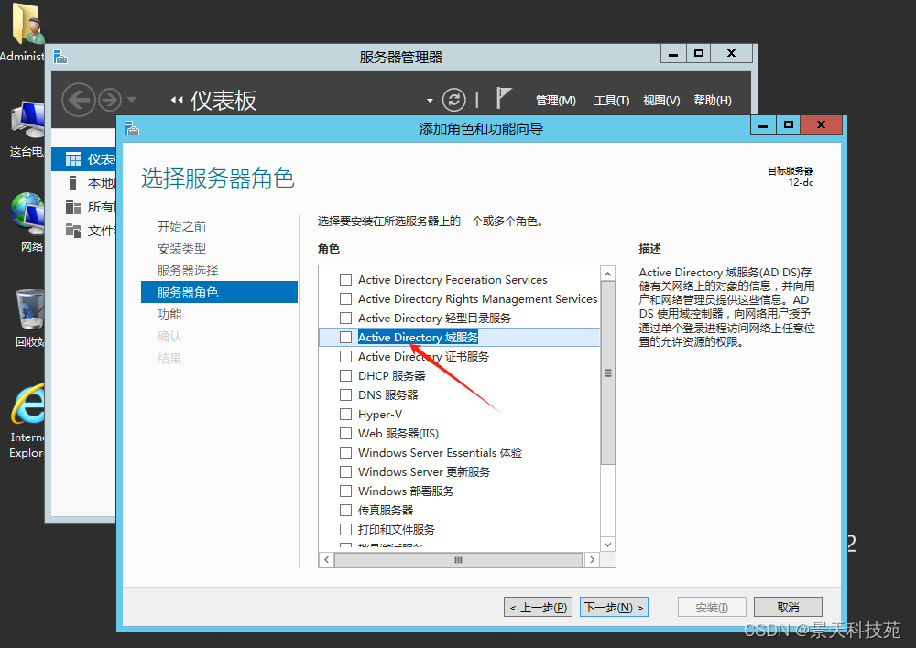Go to 安装类型 wizard step
This screenshot has height=648, width=916.
tap(181, 249)
